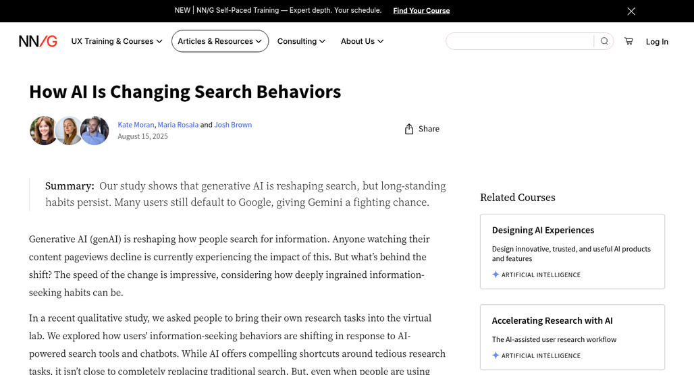Screen dimensions: 694x375
Task: Close the top announcement banner
Action: point(631,11)
